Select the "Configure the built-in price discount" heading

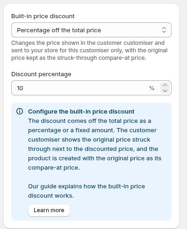[x=81, y=112]
